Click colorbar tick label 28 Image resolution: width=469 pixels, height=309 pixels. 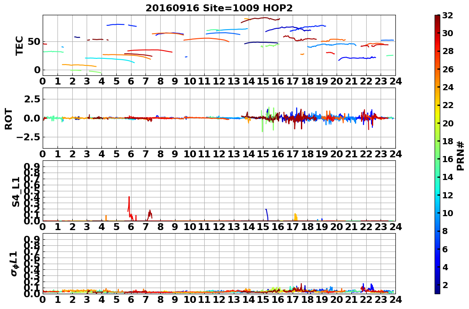pos(448,51)
